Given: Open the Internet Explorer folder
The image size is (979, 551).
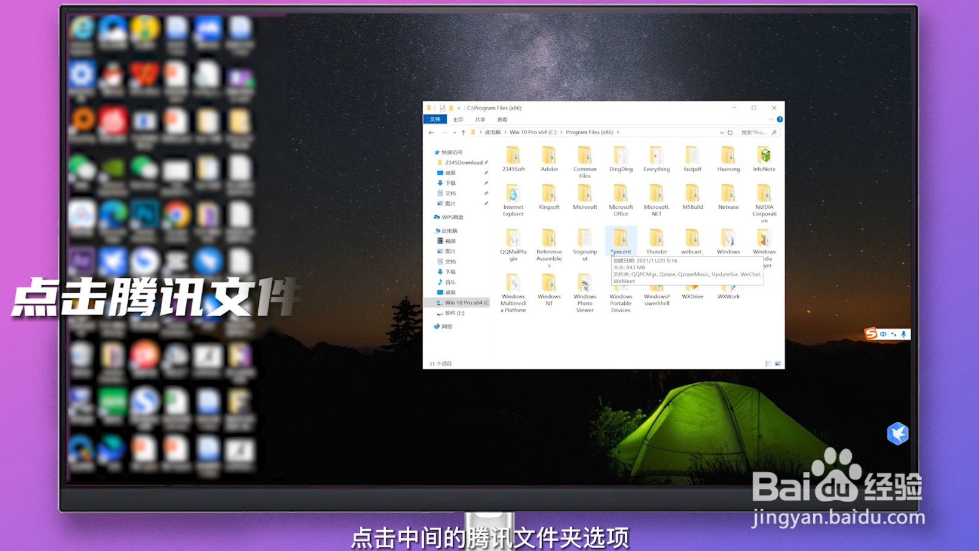Looking at the screenshot, I should (x=513, y=200).
